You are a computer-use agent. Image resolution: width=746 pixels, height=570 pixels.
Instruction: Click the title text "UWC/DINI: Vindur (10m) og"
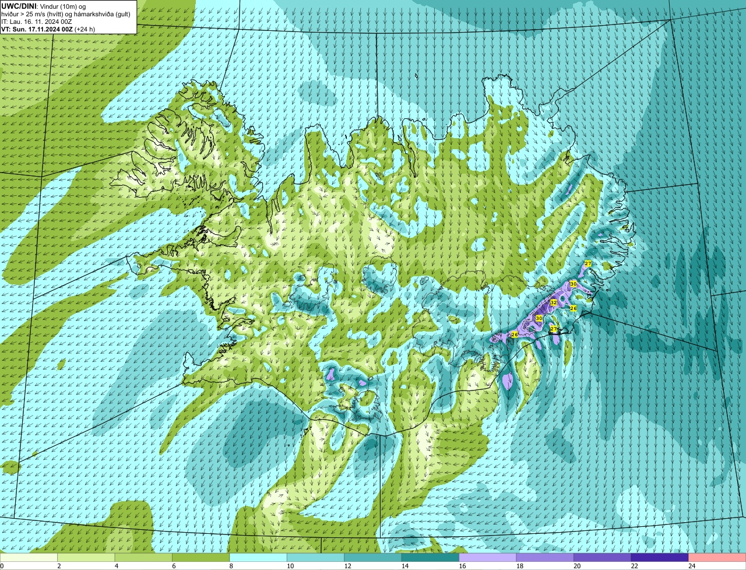(x=44, y=6)
